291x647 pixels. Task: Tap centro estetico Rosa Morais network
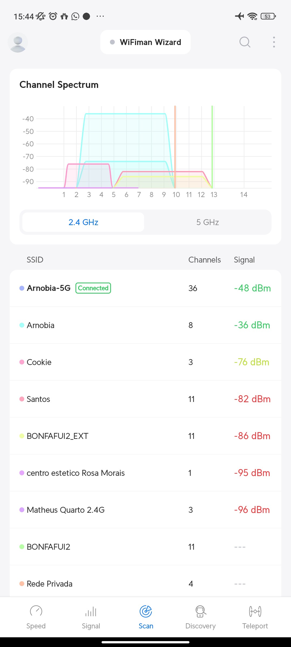[145, 473]
